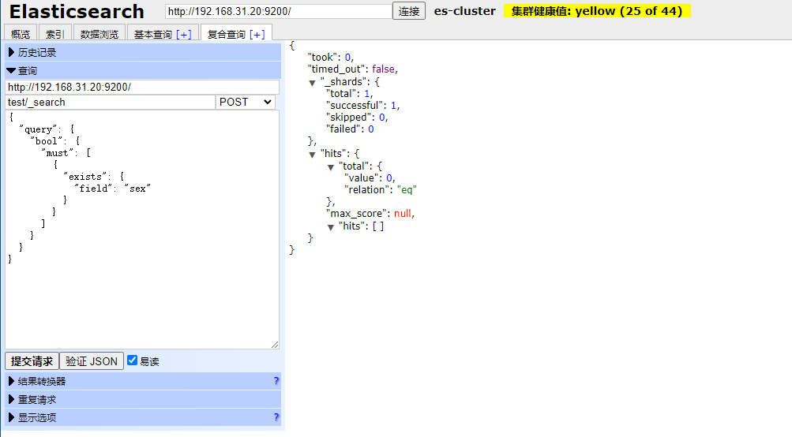
Task: Add new 基本查询 tab via [+]
Action: pos(184,35)
